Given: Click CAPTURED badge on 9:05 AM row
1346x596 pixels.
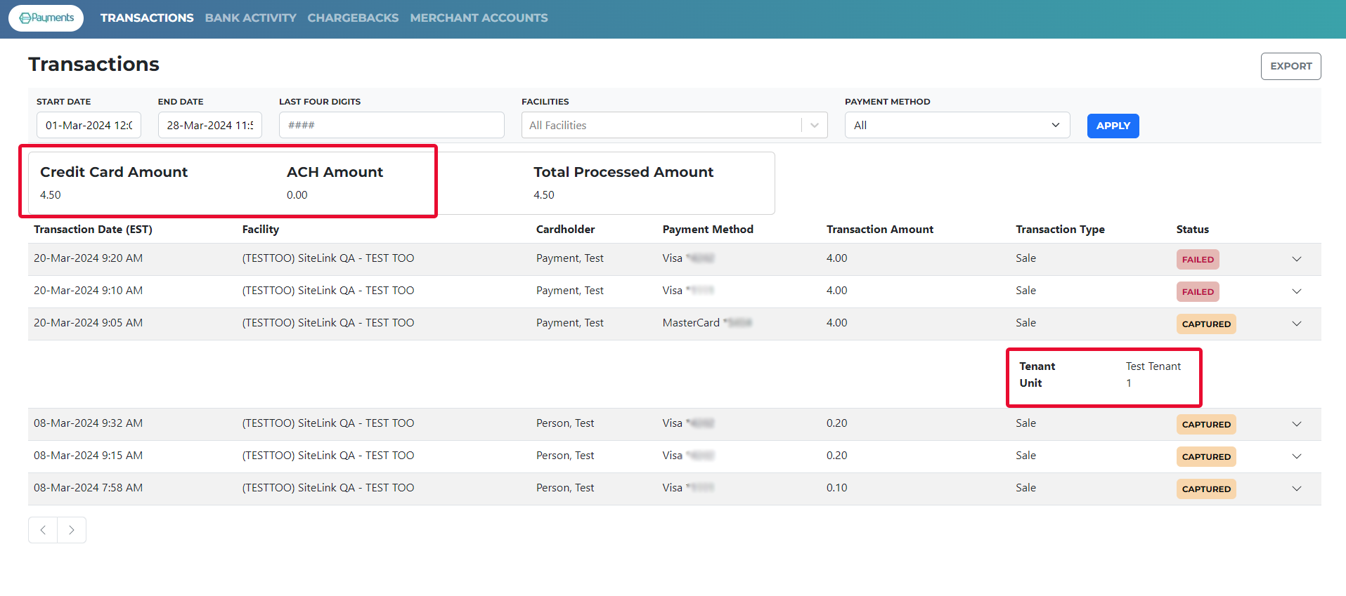Looking at the screenshot, I should pyautogui.click(x=1206, y=324).
